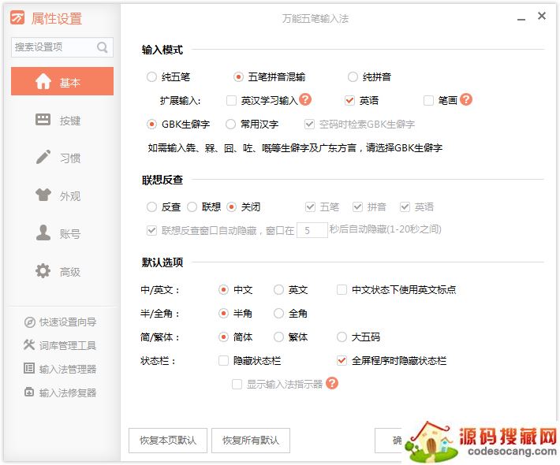Viewport: 560px width, 465px height.
Task: Toggle the 拼音 checkbox in 联想反查
Action: [358, 207]
